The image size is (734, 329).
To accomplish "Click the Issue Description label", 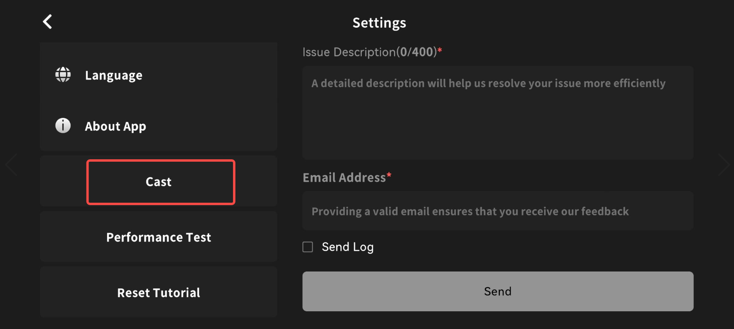I will click(349, 52).
